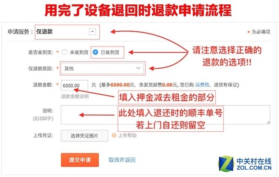The width and height of the screenshot is (279, 177).
Task: Expand the 仅退款原因 dropdown showing 其他
Action: [x=102, y=68]
